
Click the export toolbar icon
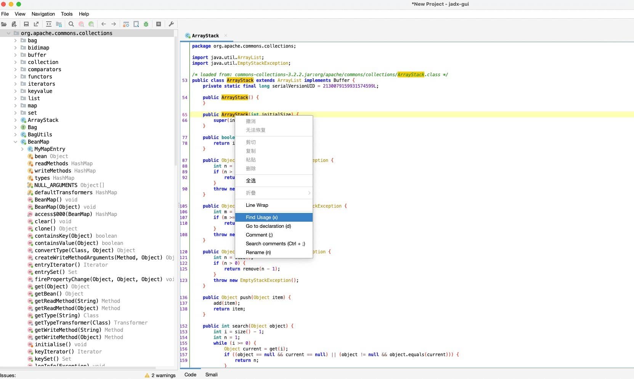pyautogui.click(x=36, y=24)
